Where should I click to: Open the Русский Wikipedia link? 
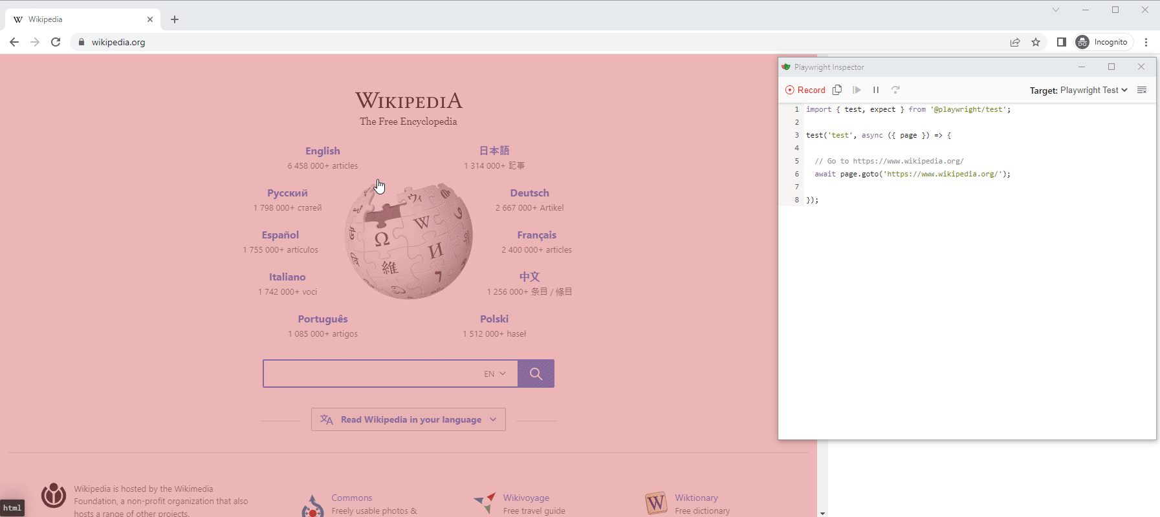pos(287,193)
